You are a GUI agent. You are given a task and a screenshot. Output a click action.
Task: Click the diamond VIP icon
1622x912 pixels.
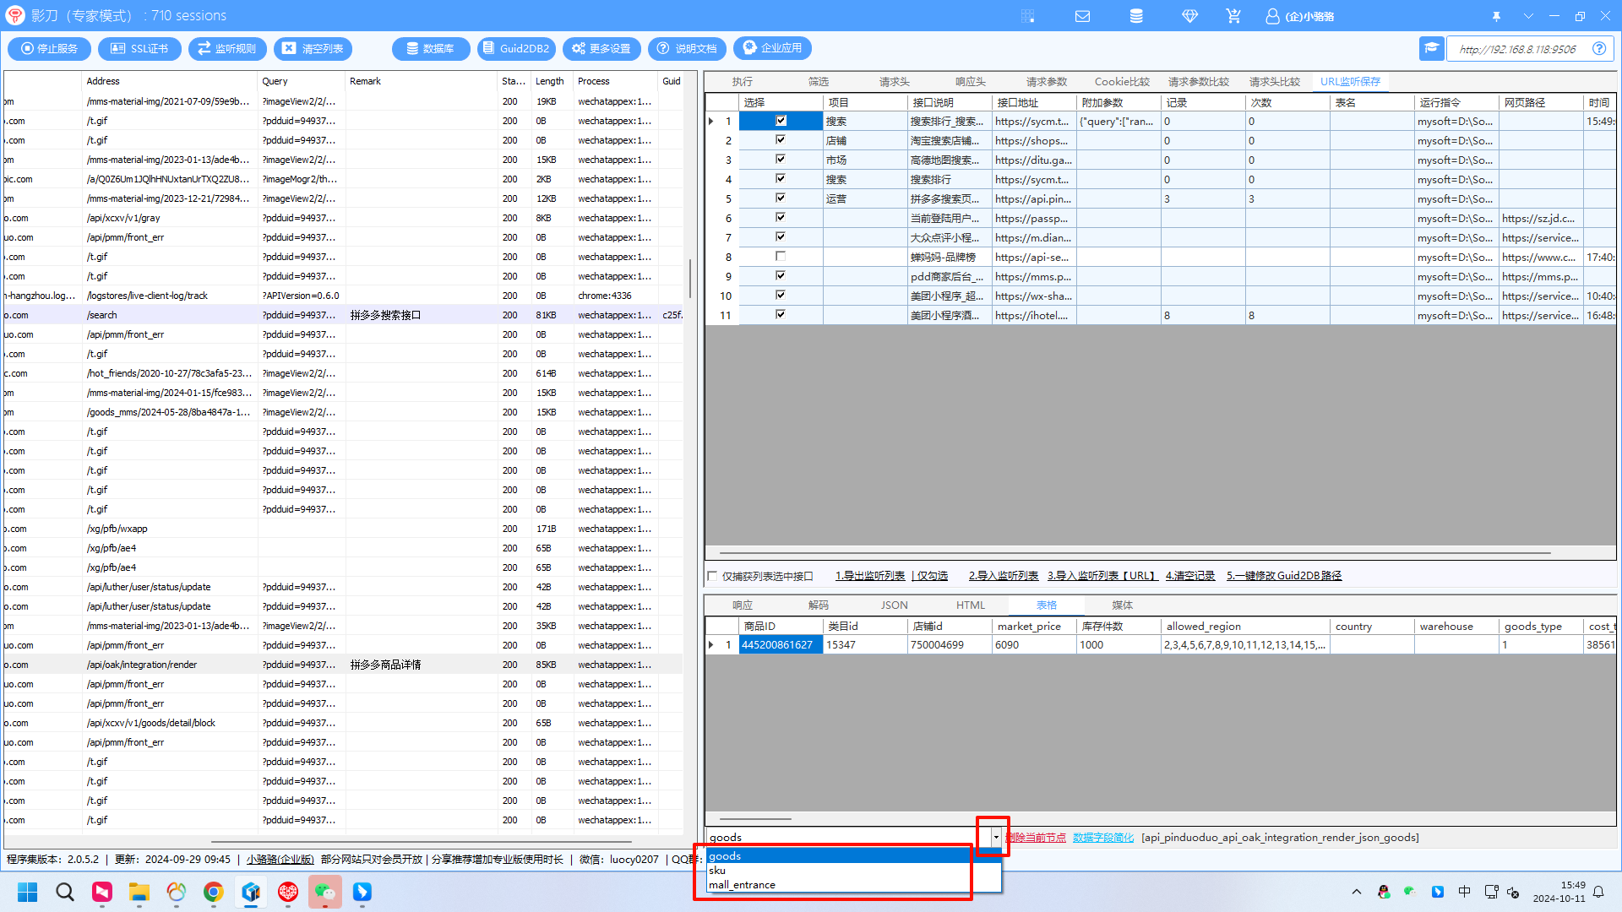pos(1189,16)
